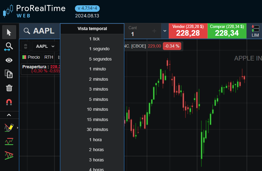Expand the drawing tool submenu arrow

click(17, 128)
